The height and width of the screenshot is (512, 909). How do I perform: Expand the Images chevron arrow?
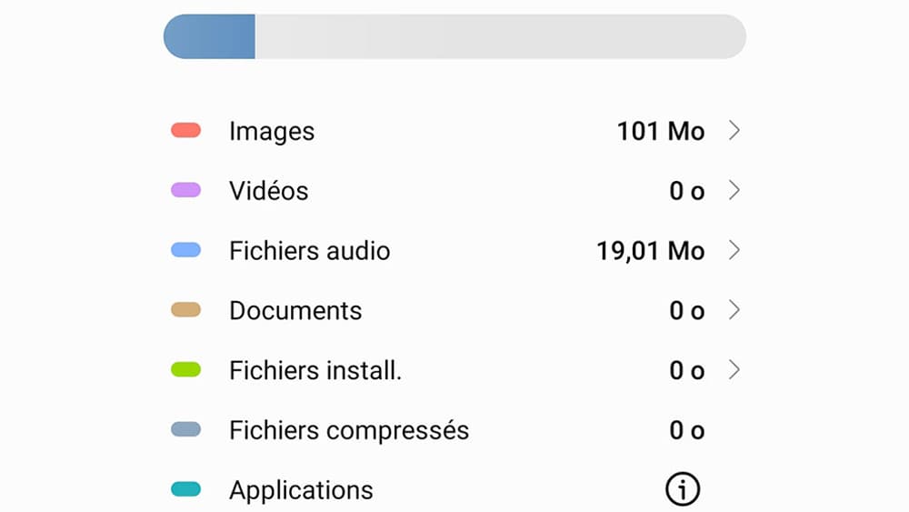pos(734,130)
